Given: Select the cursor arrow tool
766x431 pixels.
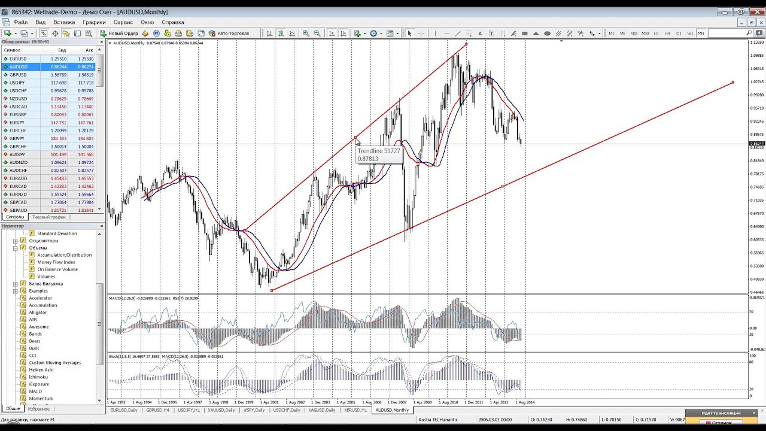Looking at the screenshot, I should (409, 34).
